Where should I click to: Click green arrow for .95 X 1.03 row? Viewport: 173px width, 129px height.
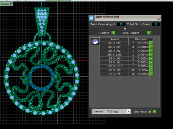point(151,54)
